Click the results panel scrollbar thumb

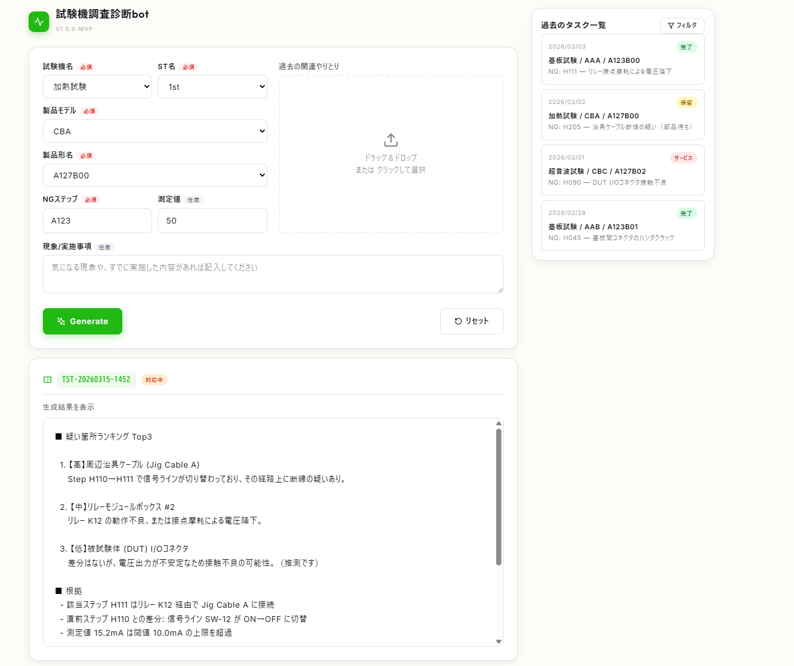[x=498, y=497]
